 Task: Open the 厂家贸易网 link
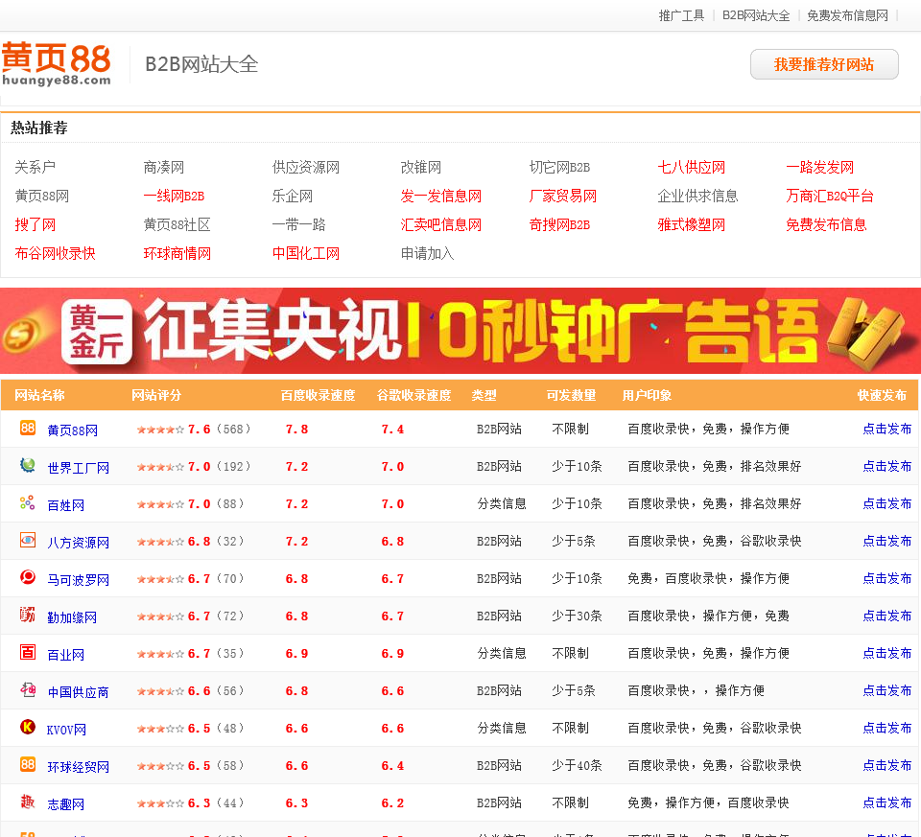pos(563,196)
